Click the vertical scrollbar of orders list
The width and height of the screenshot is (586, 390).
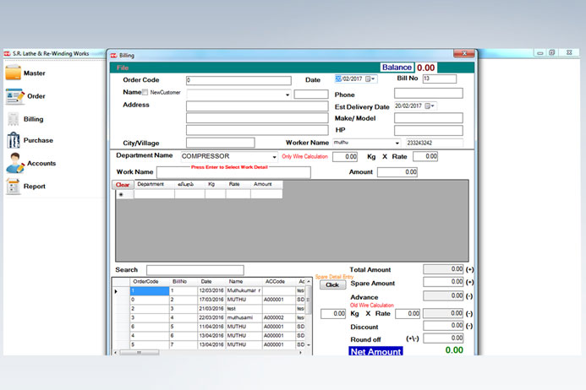click(x=308, y=317)
